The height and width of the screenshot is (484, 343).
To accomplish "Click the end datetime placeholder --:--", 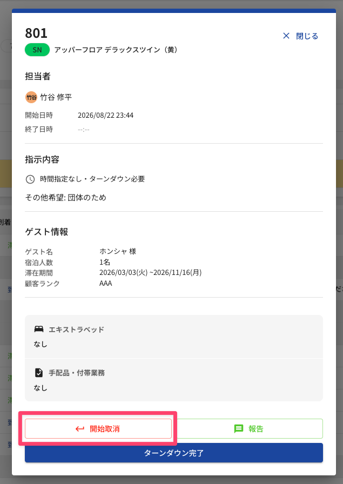I will (84, 130).
